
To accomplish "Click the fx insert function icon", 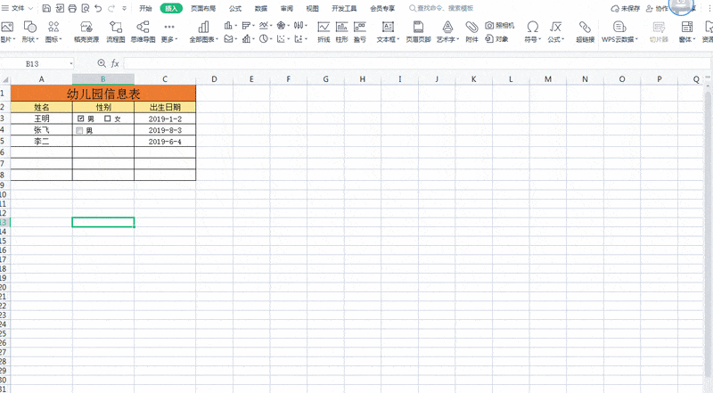I will [115, 63].
